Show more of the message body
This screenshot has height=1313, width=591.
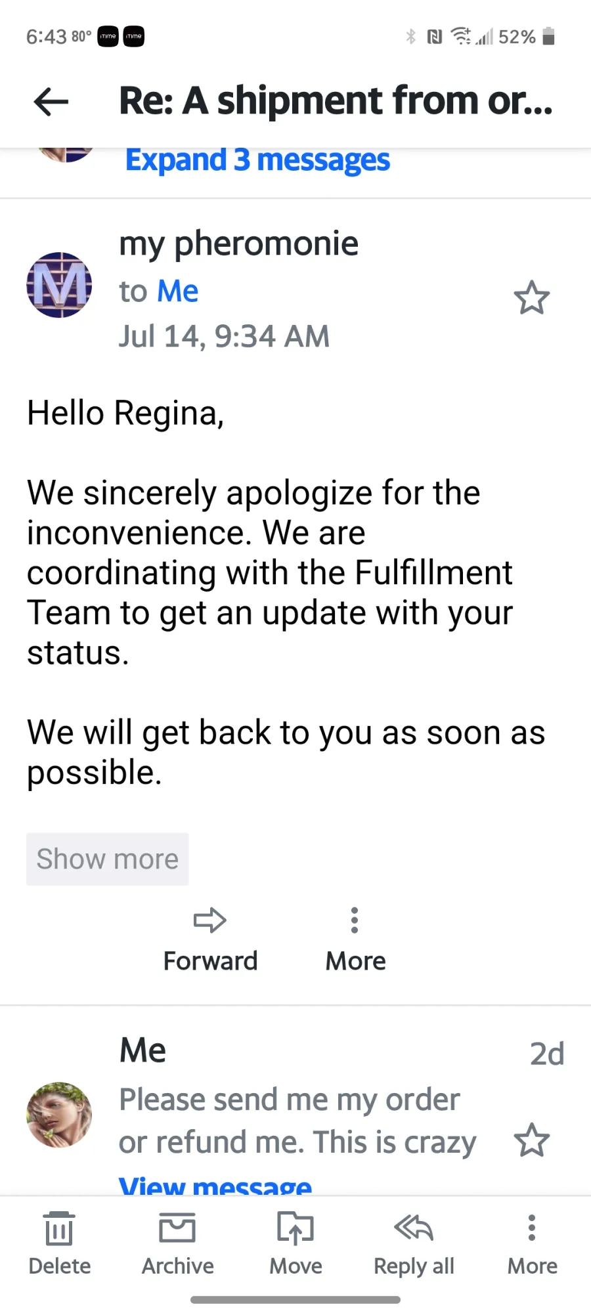[107, 859]
